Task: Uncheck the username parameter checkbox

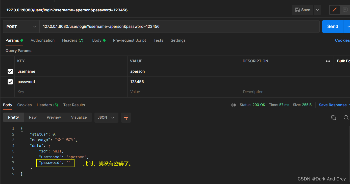Action: pos(10,71)
